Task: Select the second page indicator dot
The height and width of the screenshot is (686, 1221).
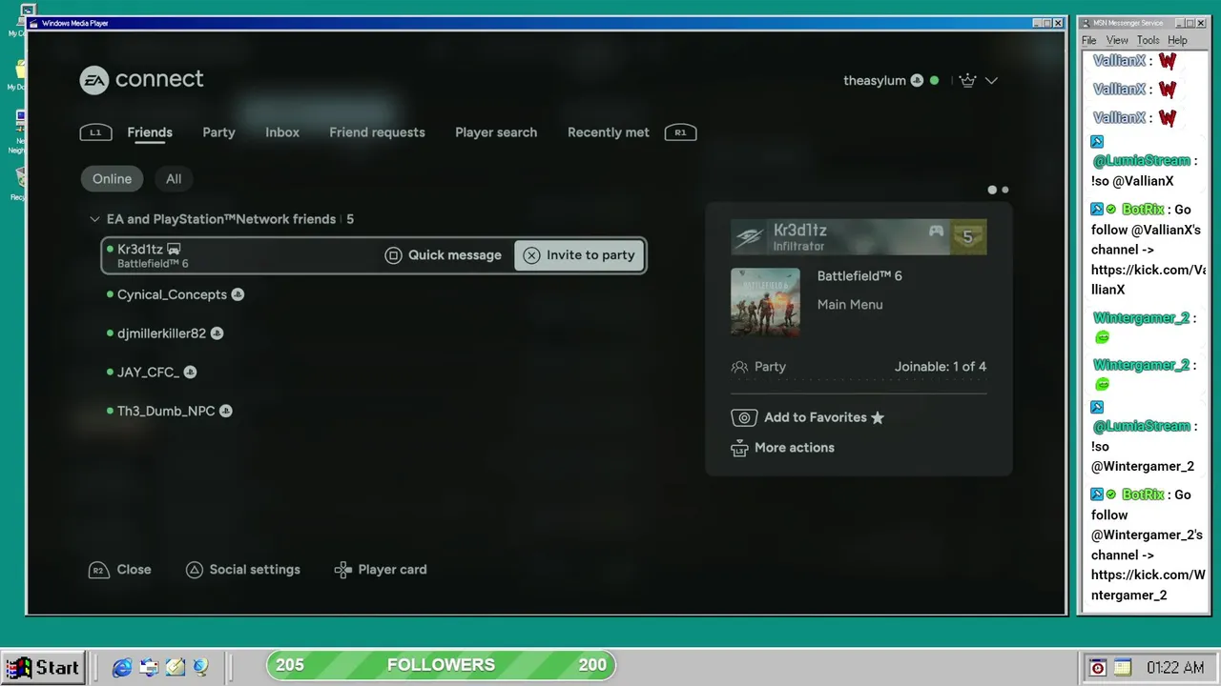Action: tap(1005, 190)
